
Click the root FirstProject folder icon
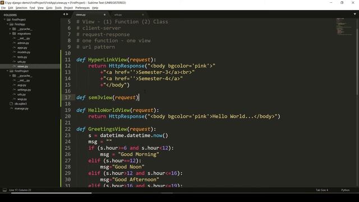coord(9,20)
